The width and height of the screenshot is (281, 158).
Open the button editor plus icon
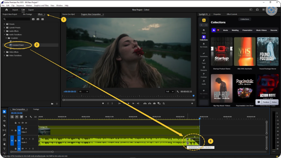(192, 103)
